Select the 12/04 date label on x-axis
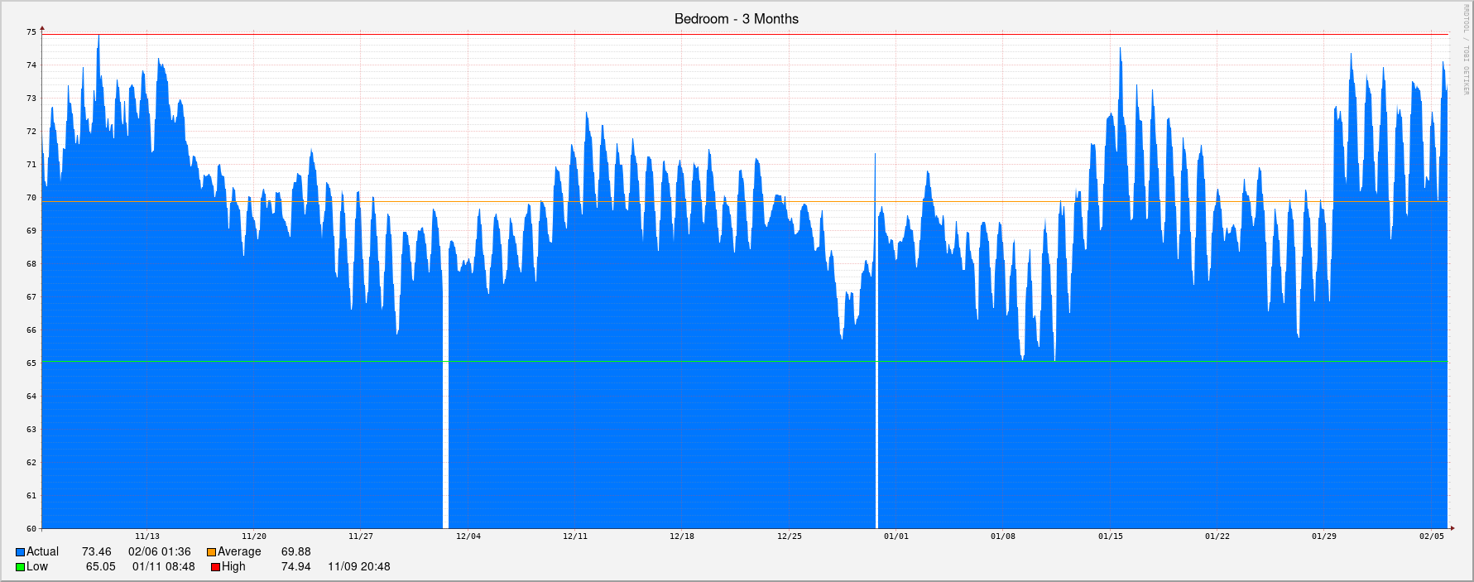The height and width of the screenshot is (582, 1474). pos(468,536)
